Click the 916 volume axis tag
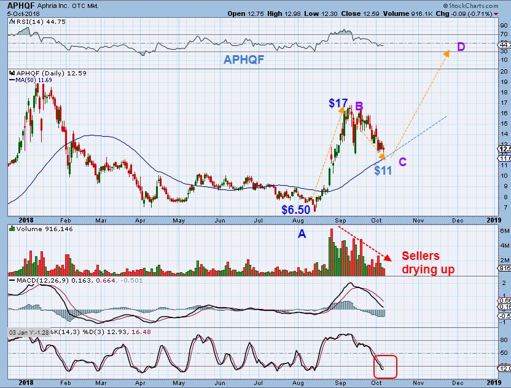The height and width of the screenshot is (388, 511). pyautogui.click(x=504, y=268)
